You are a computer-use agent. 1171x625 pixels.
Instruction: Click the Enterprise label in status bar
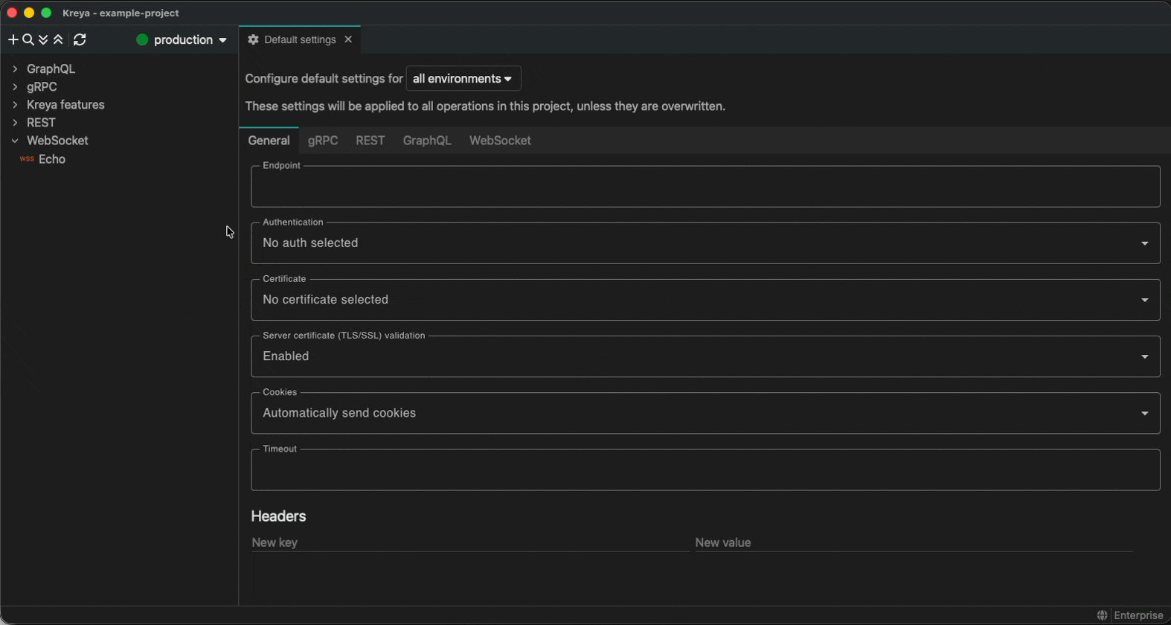pyautogui.click(x=1138, y=615)
